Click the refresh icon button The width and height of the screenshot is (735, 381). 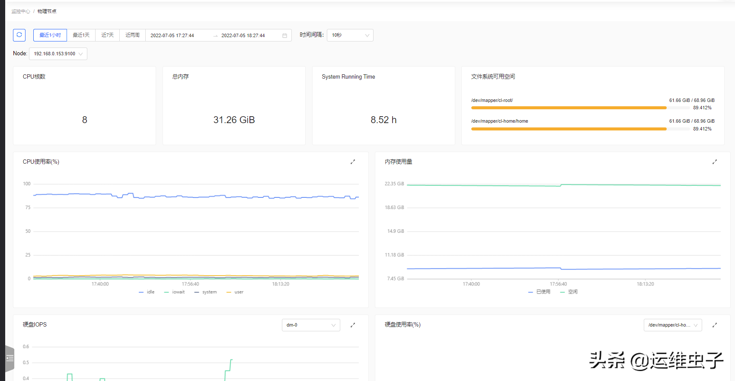19,35
